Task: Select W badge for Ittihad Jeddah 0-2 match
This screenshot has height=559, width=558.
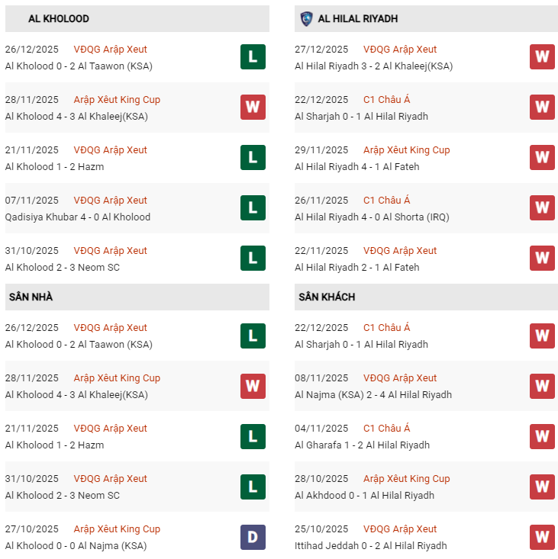Action: (x=542, y=536)
